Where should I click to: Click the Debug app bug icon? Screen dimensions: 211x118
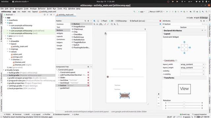pos(175,12)
